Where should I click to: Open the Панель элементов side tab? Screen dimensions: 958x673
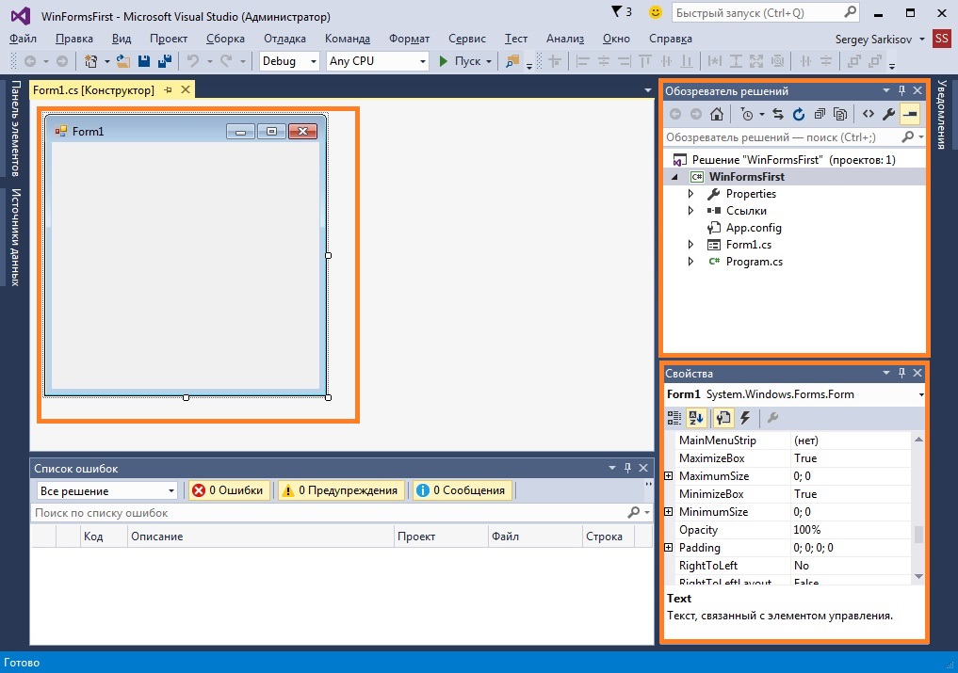(x=15, y=128)
